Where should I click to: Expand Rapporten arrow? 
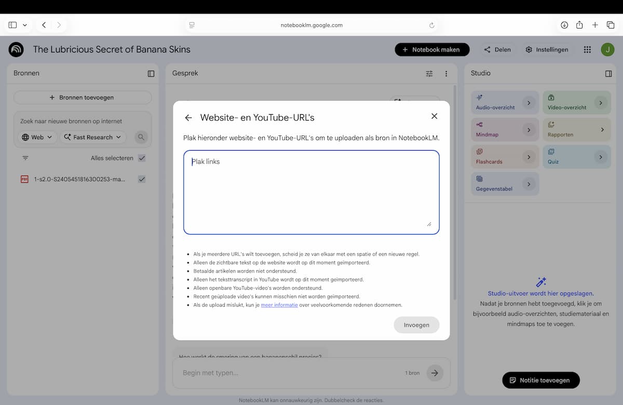coord(602,130)
